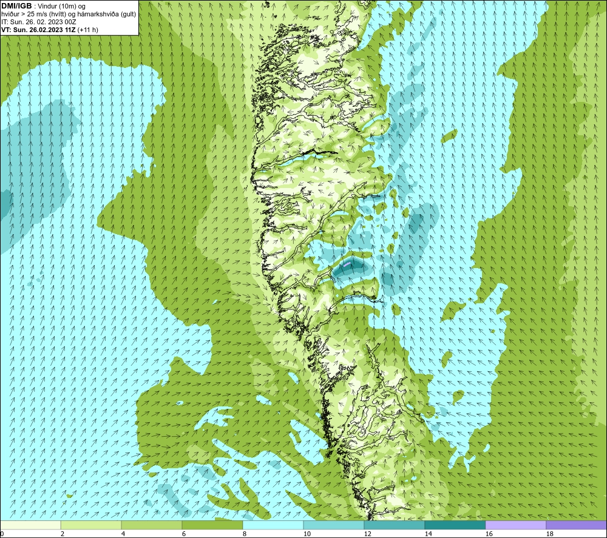
Task: Click the "DMI/IGB" title in the info box
Action: click(16, 6)
